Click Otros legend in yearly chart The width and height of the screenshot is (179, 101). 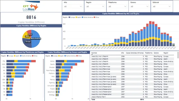click(96, 17)
